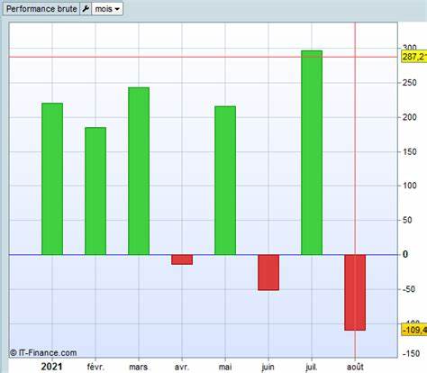Screen dimensions: 427x373
Task: Expand the mois period dropdown
Action: click(x=107, y=9)
